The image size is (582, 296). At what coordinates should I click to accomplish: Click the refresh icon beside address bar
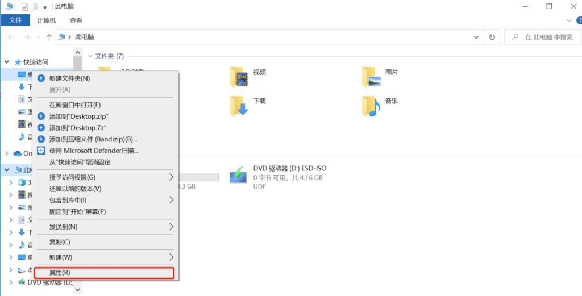pyautogui.click(x=492, y=37)
